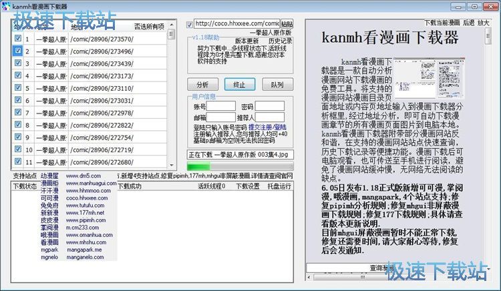Click the right panel vertical scrollbar thumb
501x291 pixels.
pos(488,36)
